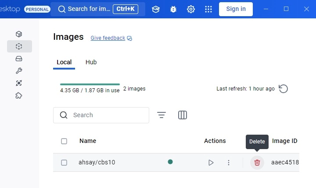316x188 pixels.
Task: Click the 4.35 GB / 1.87 GB in use text
Action: (x=90, y=91)
